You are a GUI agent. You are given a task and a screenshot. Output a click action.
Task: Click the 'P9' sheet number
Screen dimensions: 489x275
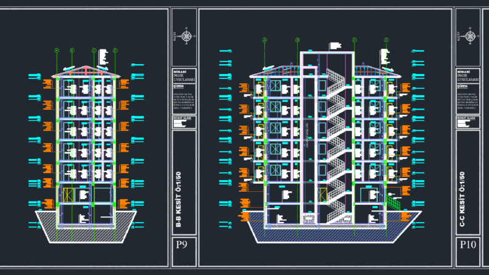(181, 244)
